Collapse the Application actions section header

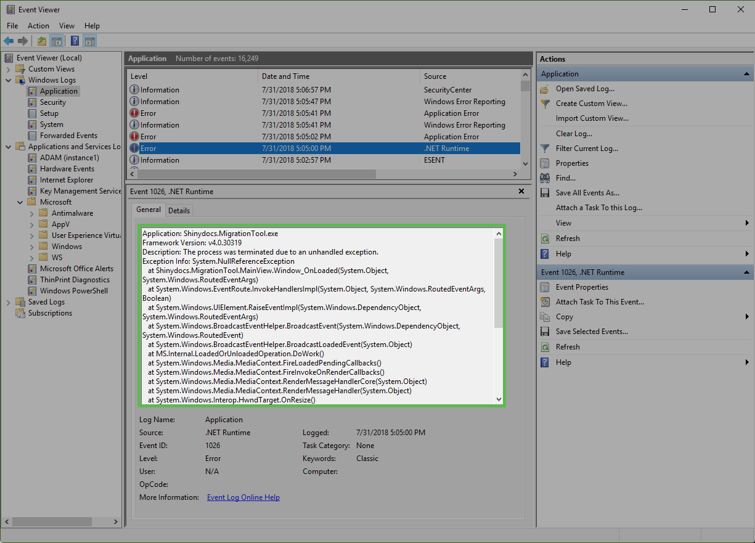[x=746, y=74]
